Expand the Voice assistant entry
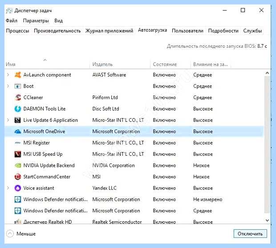The image size is (276, 248). coord(8,188)
